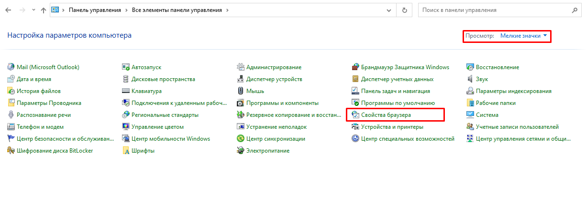This screenshot has width=586, height=217.
Task: Open the Шифрование диска BitLocker icon
Action: point(11,151)
